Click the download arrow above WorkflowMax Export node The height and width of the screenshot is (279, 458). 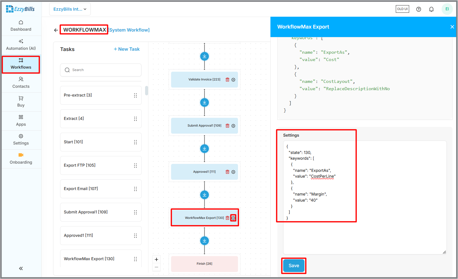click(x=205, y=195)
